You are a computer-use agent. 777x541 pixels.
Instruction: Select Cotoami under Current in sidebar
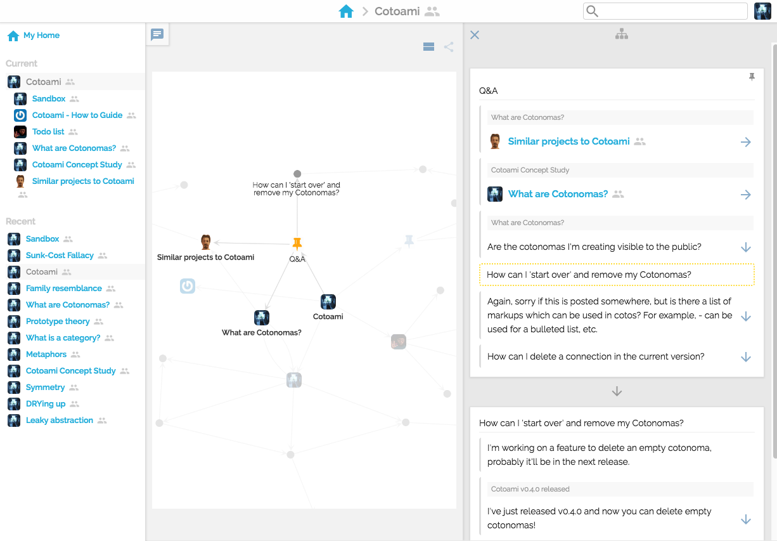pos(43,82)
